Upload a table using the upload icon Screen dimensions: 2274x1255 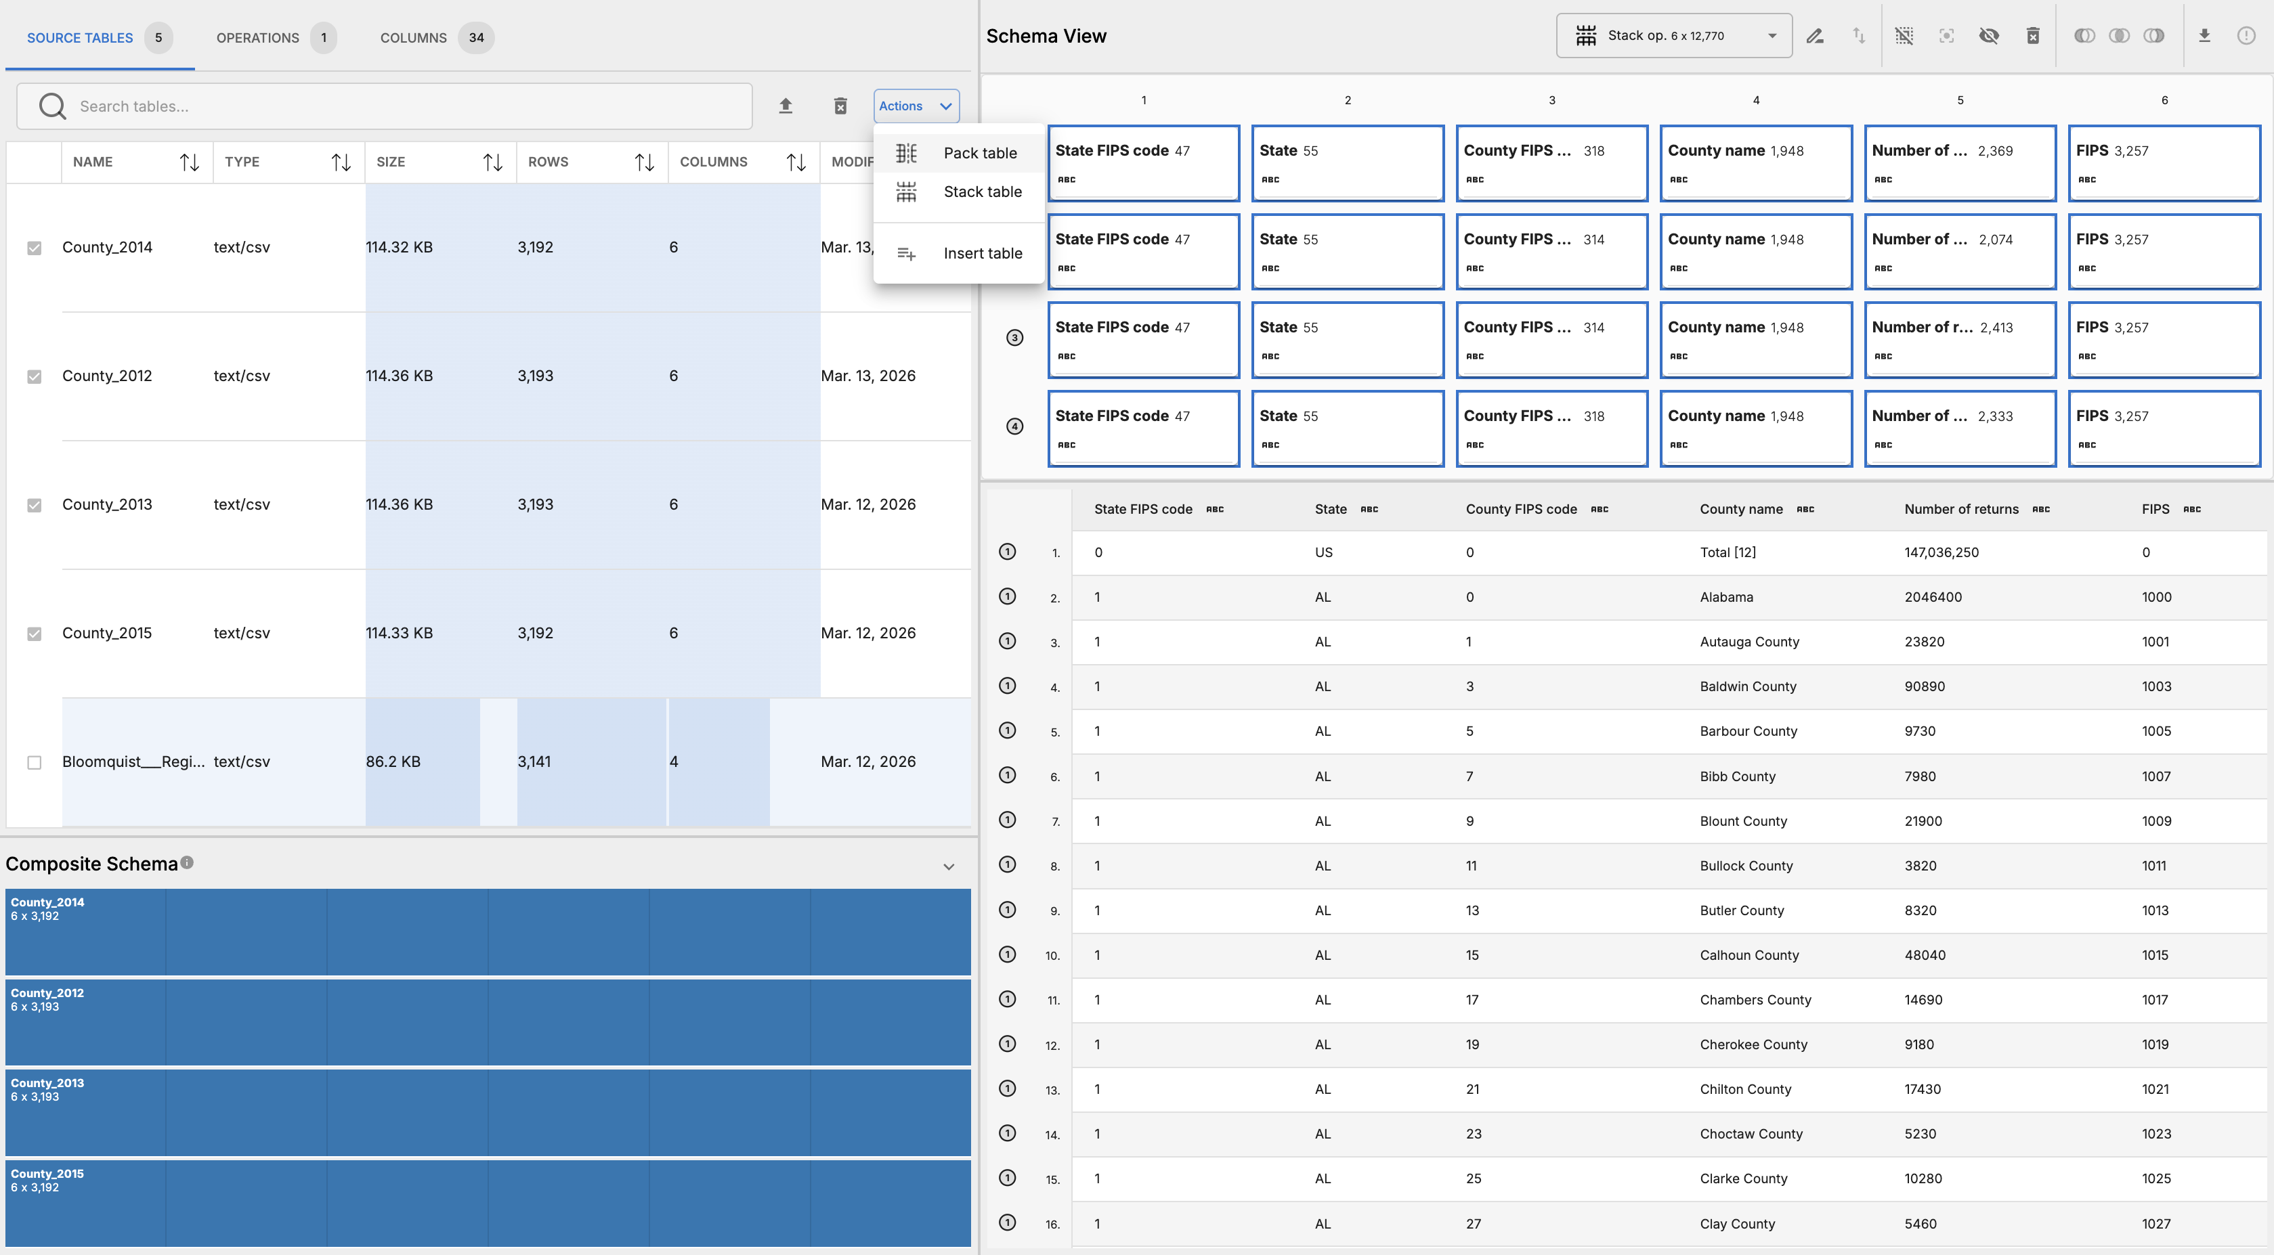[x=786, y=106]
